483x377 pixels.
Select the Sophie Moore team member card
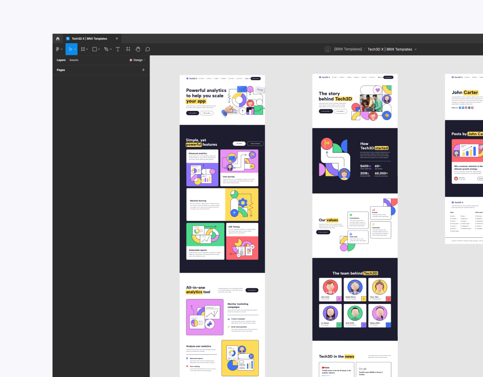point(355,290)
